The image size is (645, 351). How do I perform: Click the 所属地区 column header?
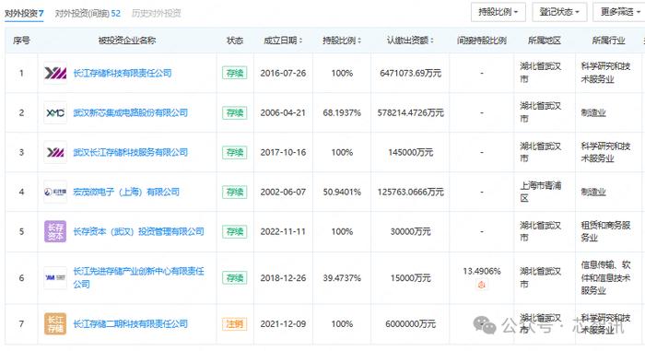(x=545, y=41)
